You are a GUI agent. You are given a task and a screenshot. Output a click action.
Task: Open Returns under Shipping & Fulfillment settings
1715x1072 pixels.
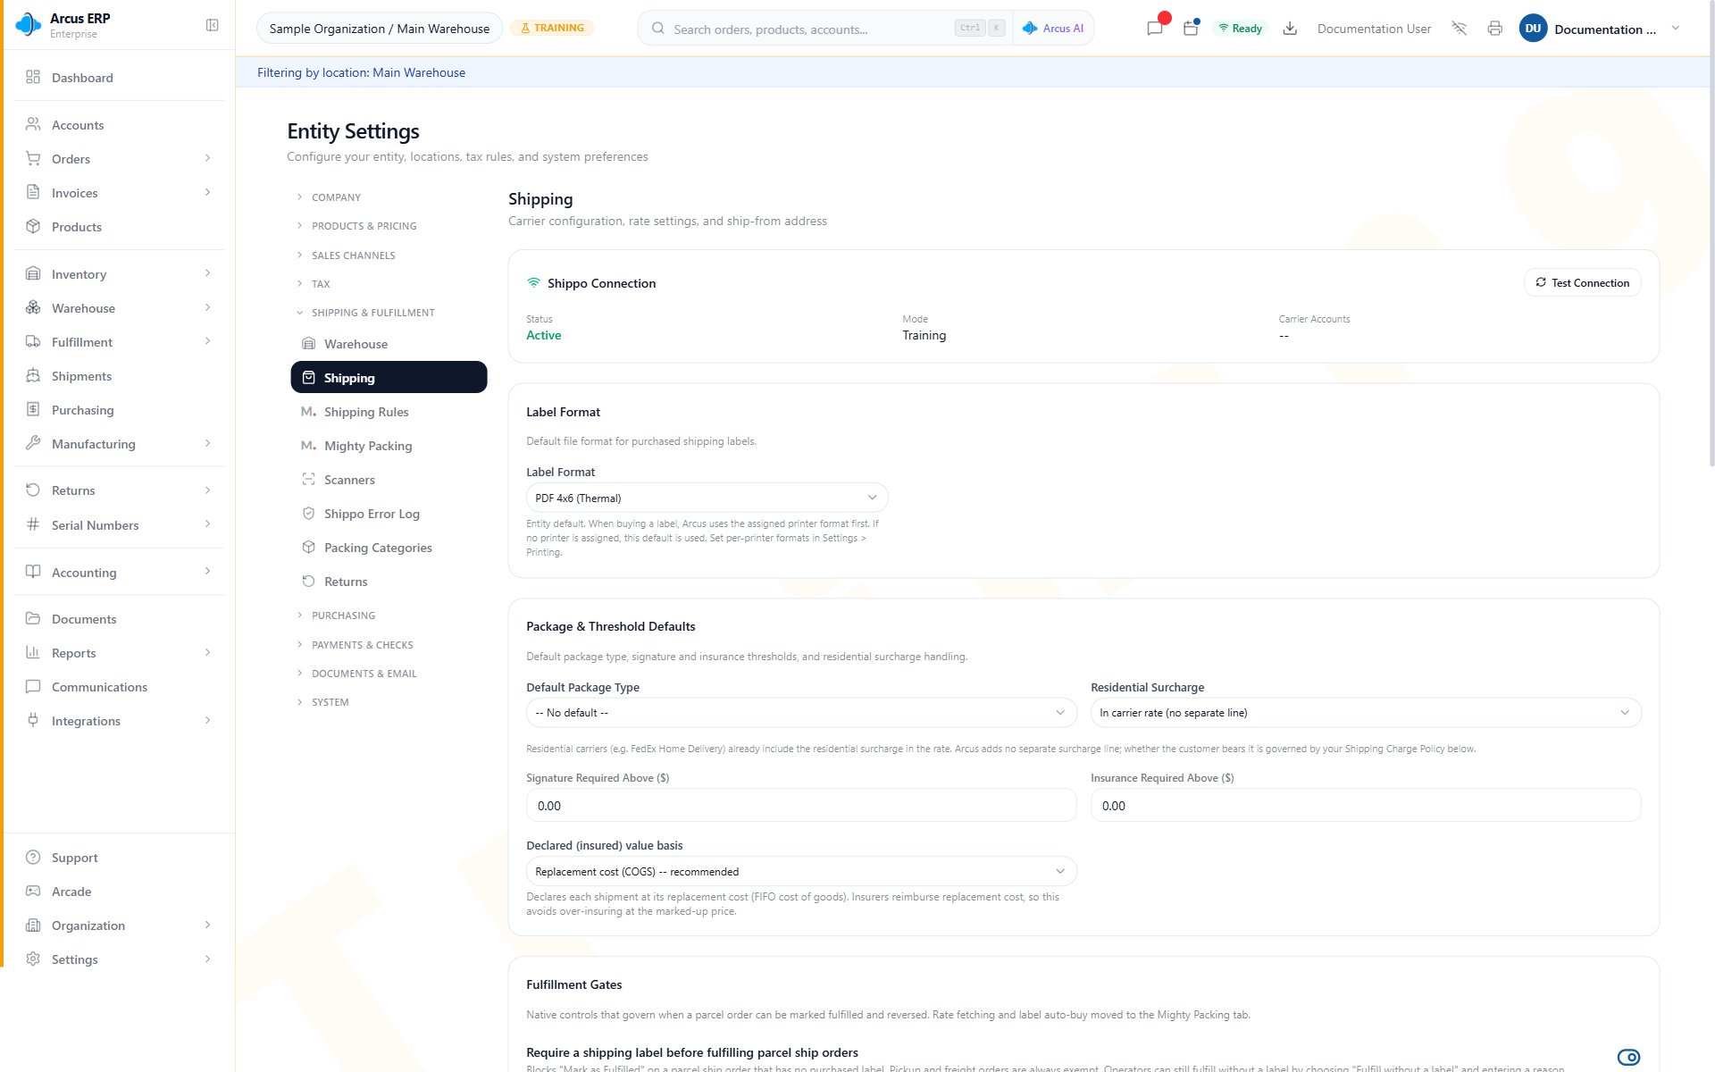389,582
